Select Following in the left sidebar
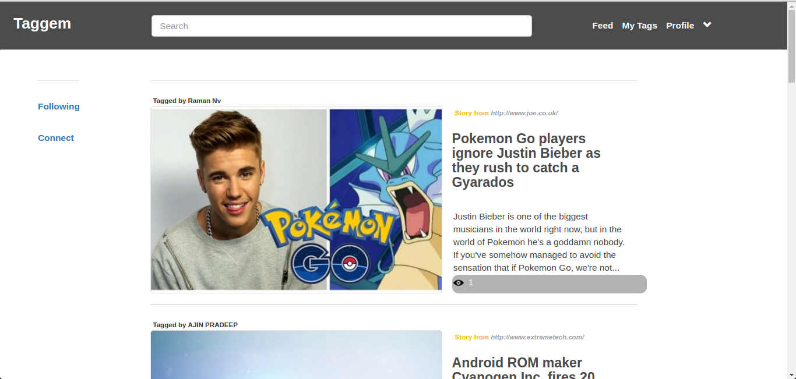796x379 pixels. (x=59, y=107)
